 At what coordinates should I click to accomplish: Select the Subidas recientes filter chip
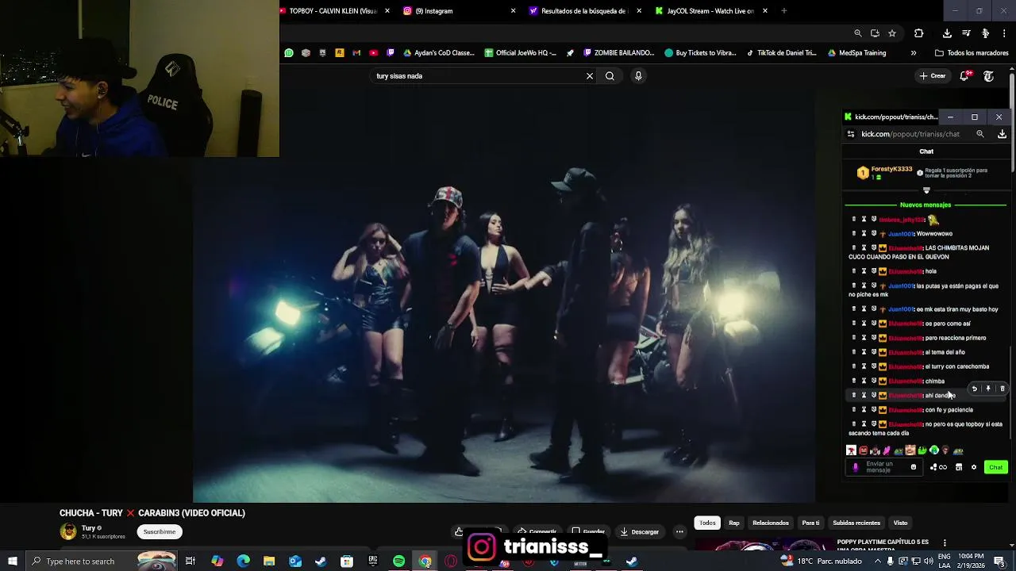point(856,523)
